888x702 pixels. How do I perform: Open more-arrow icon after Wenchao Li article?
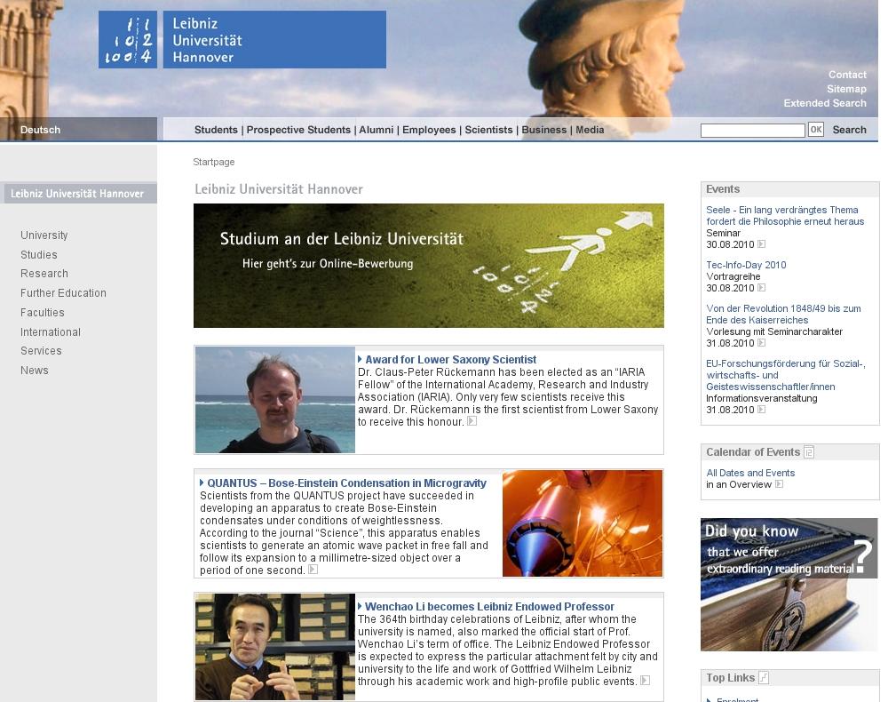645,681
